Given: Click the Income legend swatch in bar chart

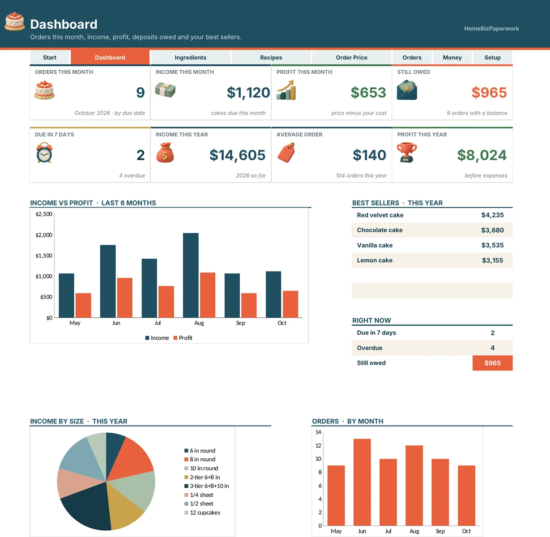Looking at the screenshot, I should [x=147, y=338].
